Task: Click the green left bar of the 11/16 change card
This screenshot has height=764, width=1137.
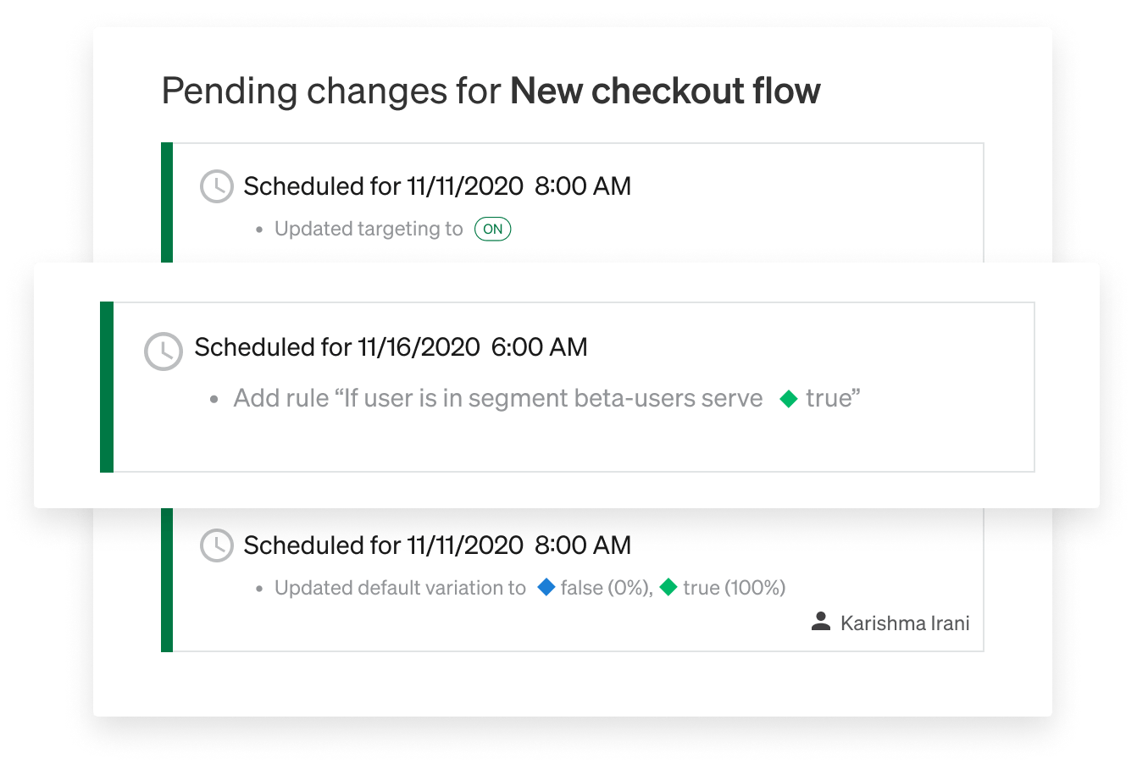Action: tap(107, 386)
